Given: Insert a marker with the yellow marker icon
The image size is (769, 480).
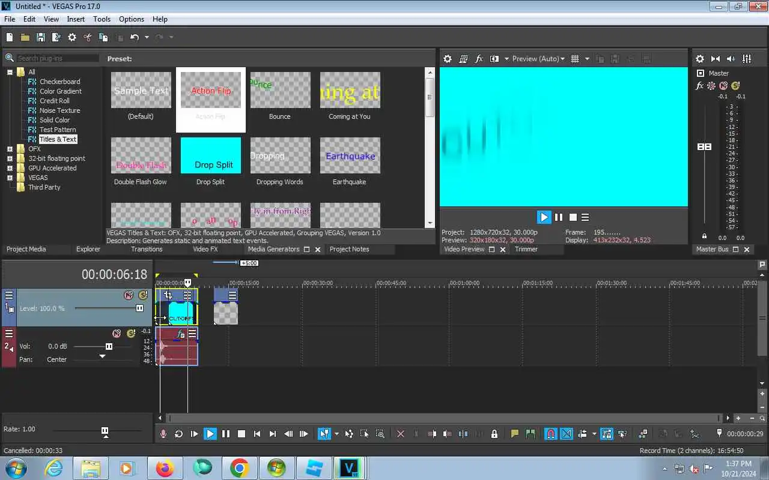Looking at the screenshot, I should tap(515, 434).
